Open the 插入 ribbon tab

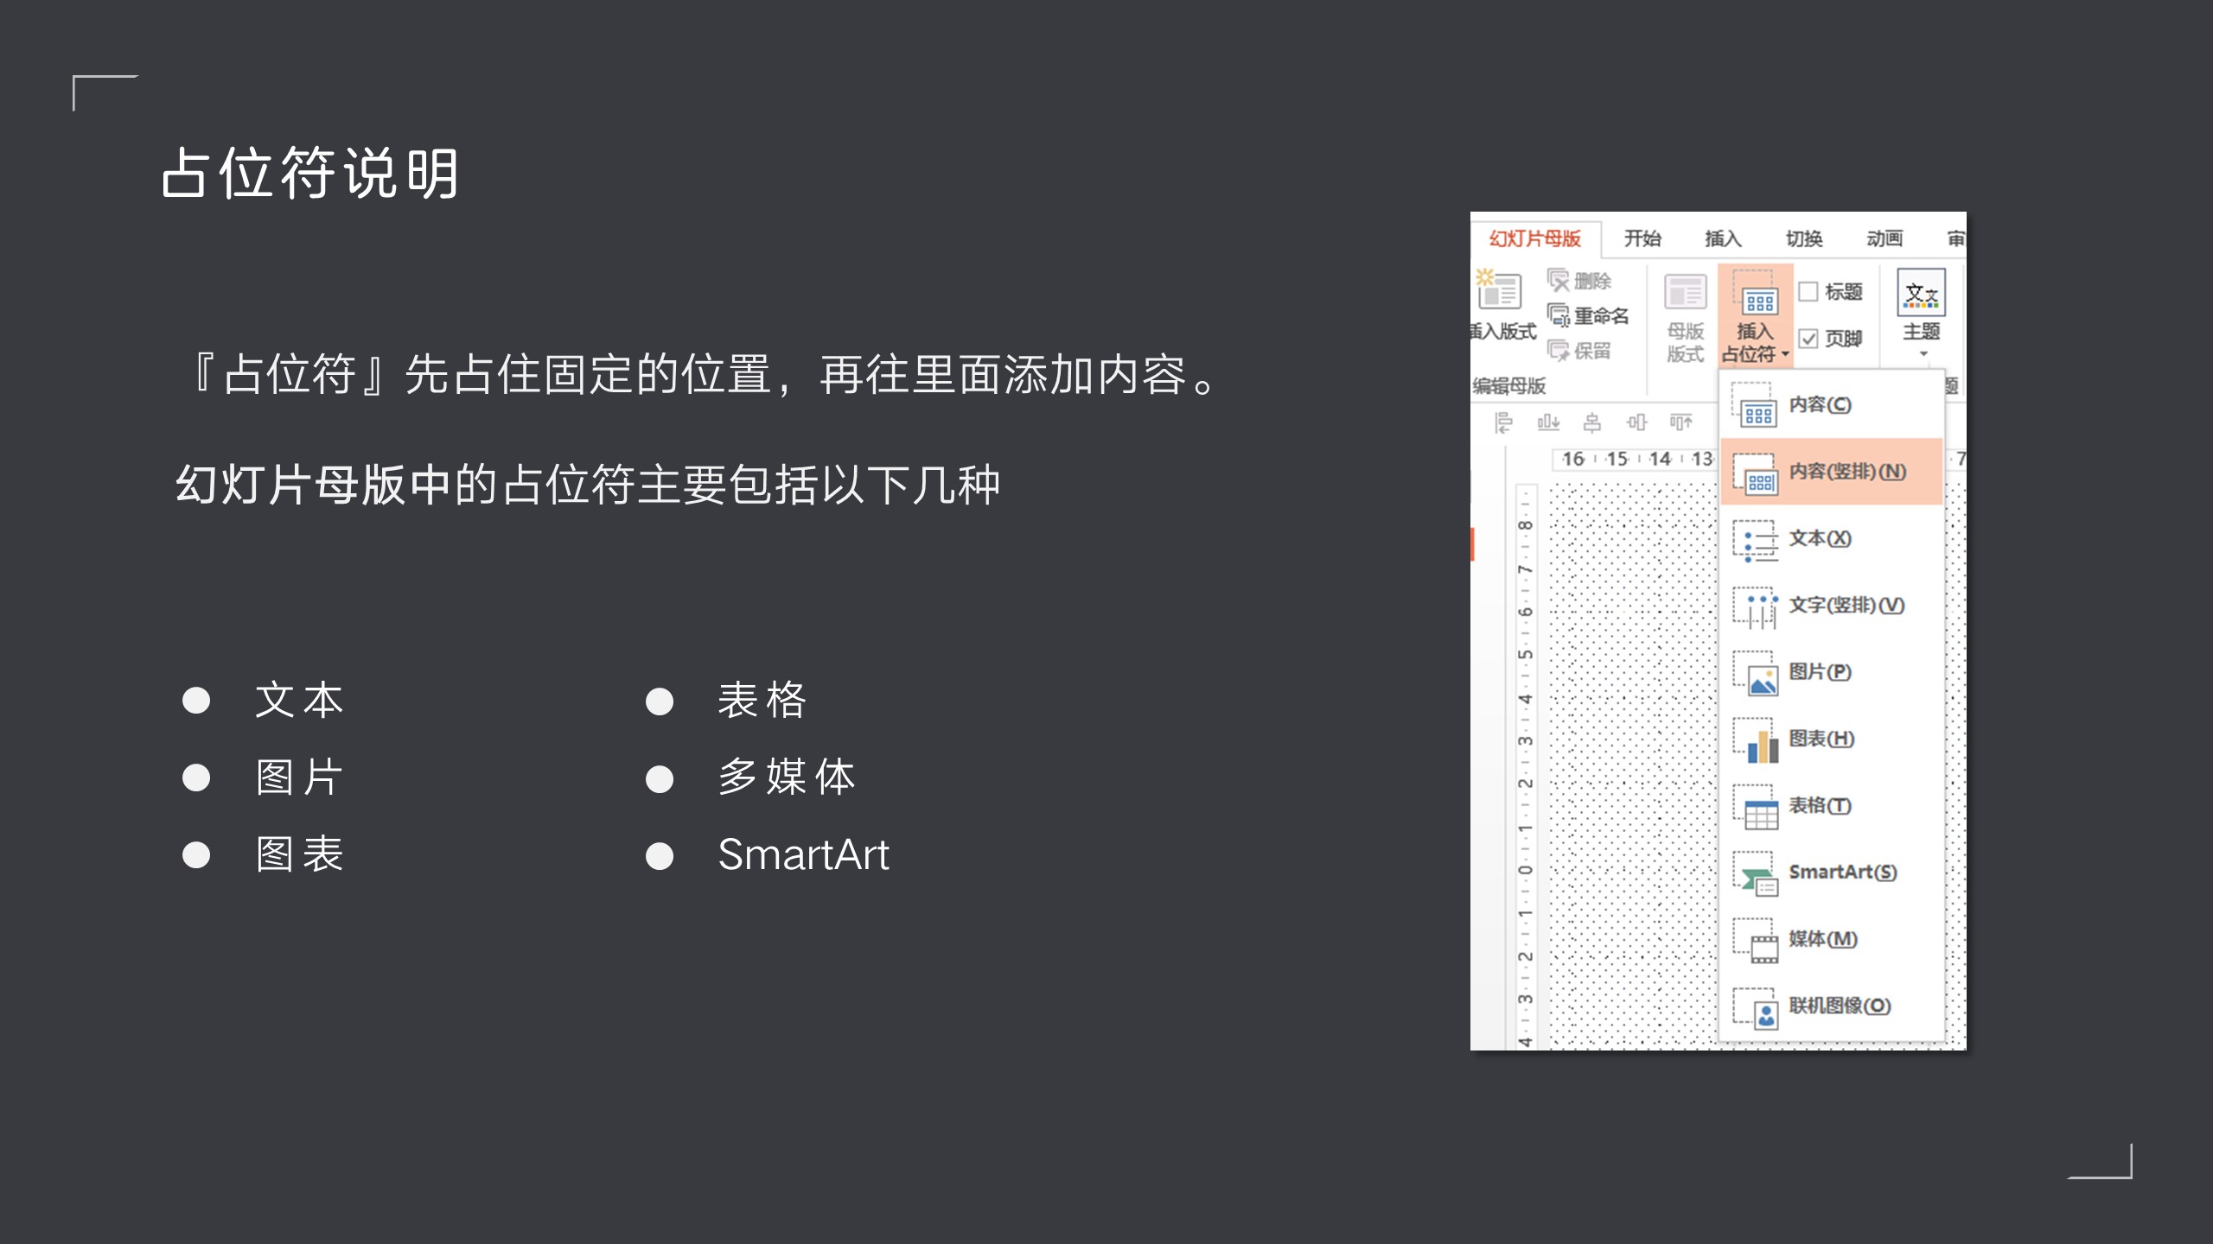(1722, 238)
